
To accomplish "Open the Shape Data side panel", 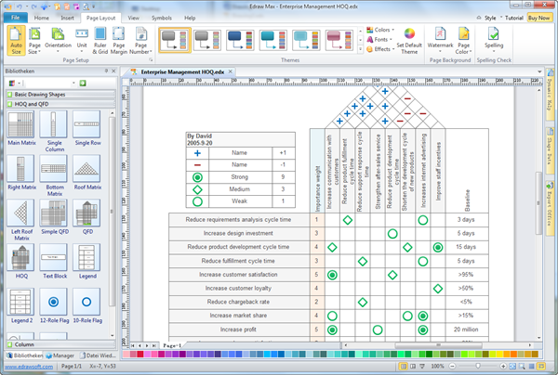I will (550, 149).
